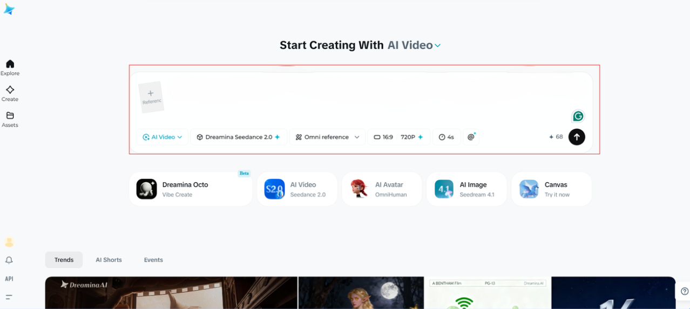Open the AI Video mode dropdown

[x=163, y=137]
